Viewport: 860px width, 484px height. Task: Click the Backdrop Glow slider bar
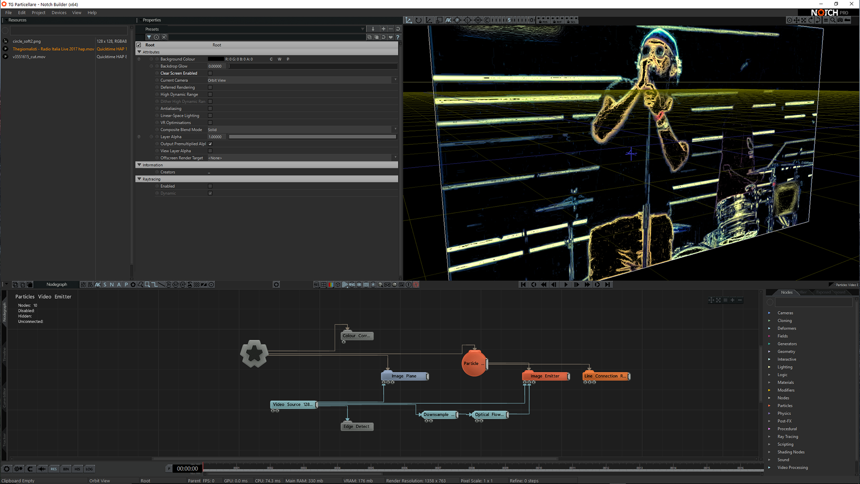pyautogui.click(x=313, y=66)
